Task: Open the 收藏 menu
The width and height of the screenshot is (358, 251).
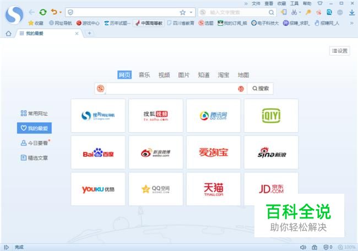Action: (x=281, y=3)
